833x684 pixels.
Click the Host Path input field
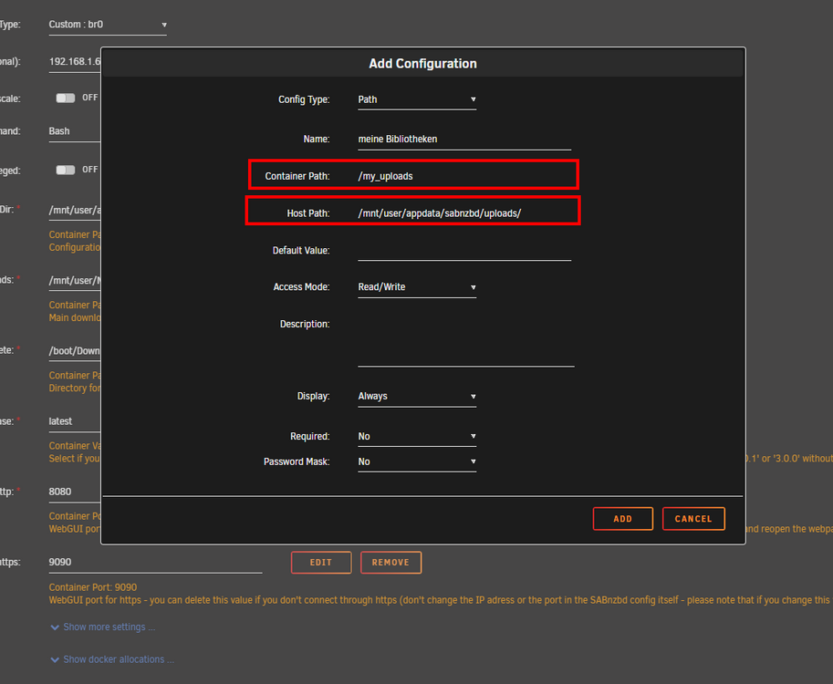(x=464, y=213)
